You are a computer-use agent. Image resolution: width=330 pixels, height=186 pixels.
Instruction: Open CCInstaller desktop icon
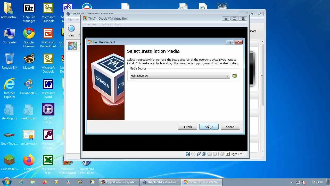pos(10,163)
